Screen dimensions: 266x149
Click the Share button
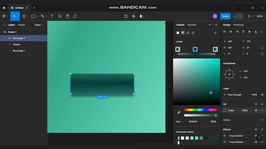coord(225,16)
